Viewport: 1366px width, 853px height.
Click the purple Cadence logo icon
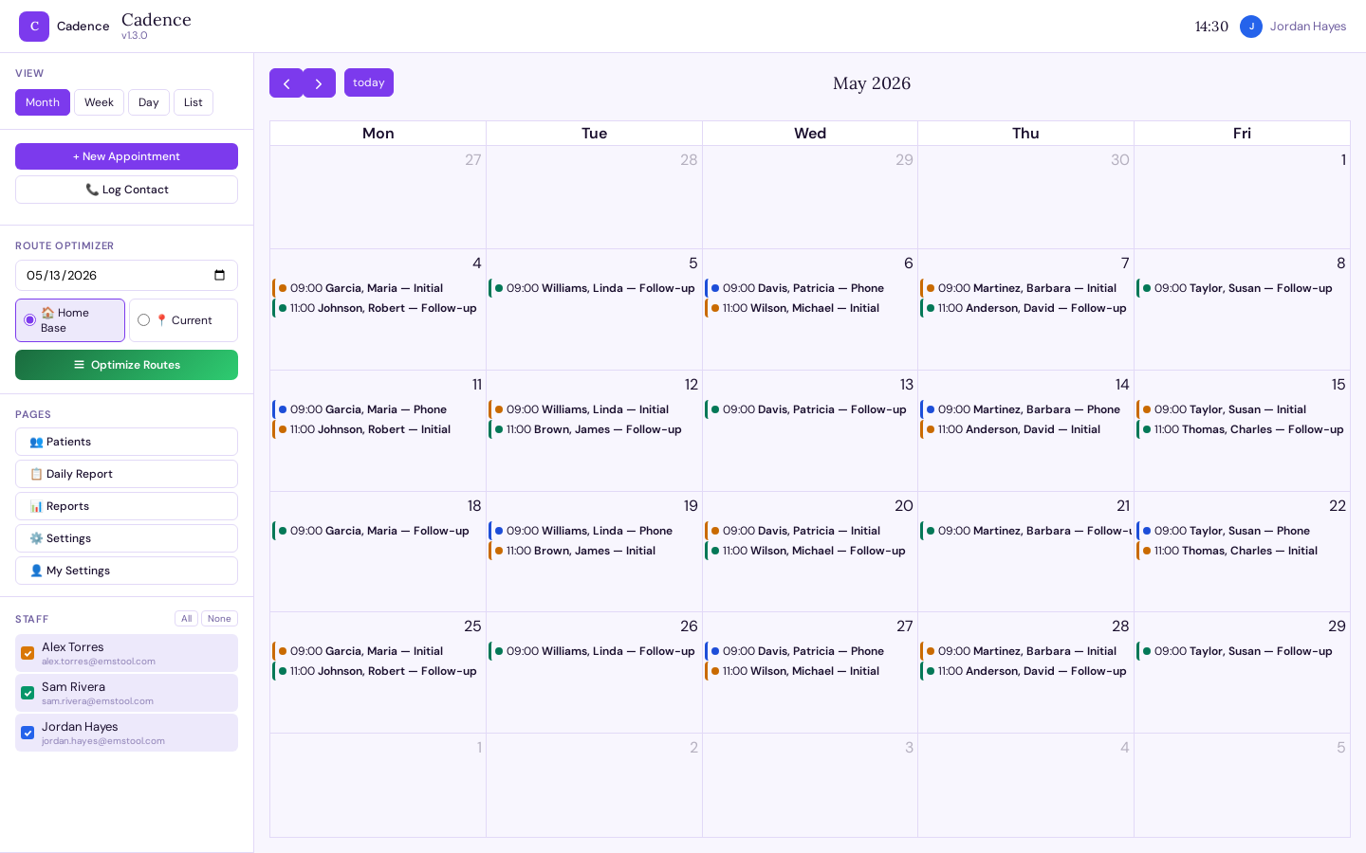point(34,27)
